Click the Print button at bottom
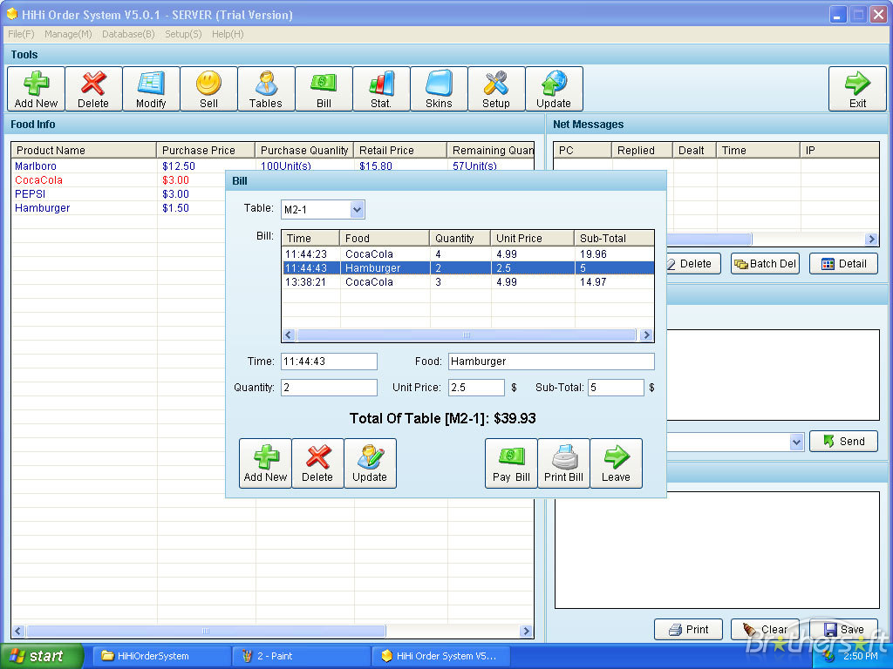 688,629
